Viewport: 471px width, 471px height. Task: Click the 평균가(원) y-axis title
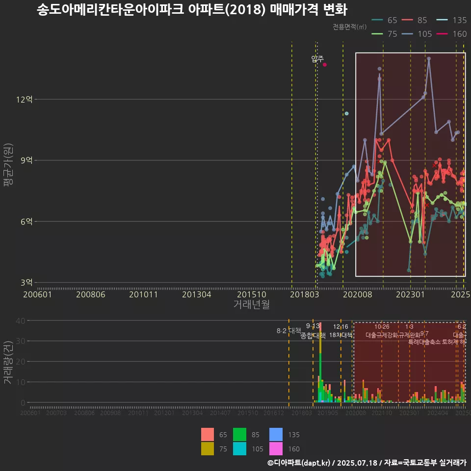(8, 165)
